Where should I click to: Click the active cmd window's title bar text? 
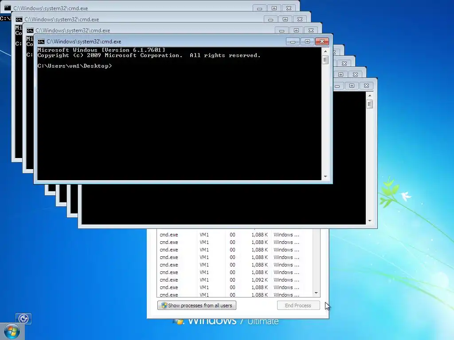(84, 42)
